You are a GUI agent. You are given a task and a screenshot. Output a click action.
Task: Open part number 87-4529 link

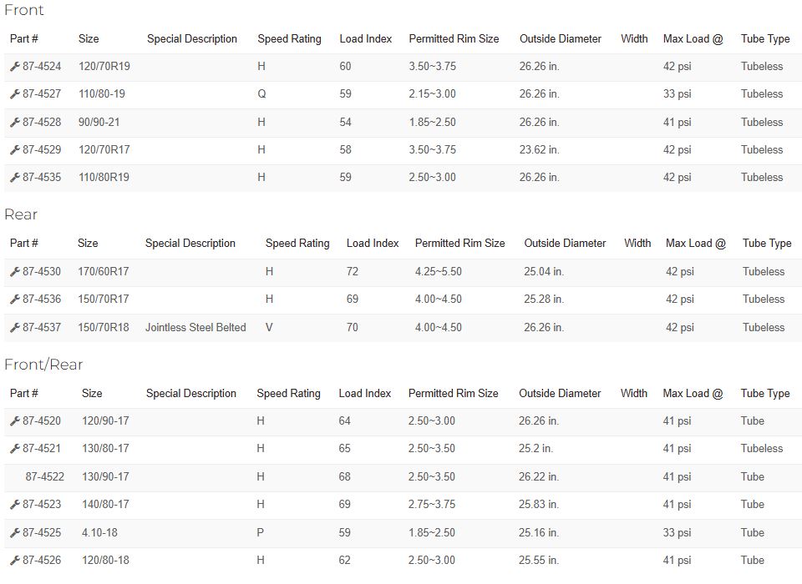42,149
